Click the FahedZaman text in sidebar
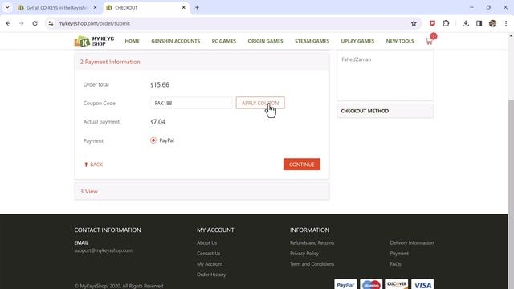Screen dimensions: 514x289 pyautogui.click(x=357, y=59)
